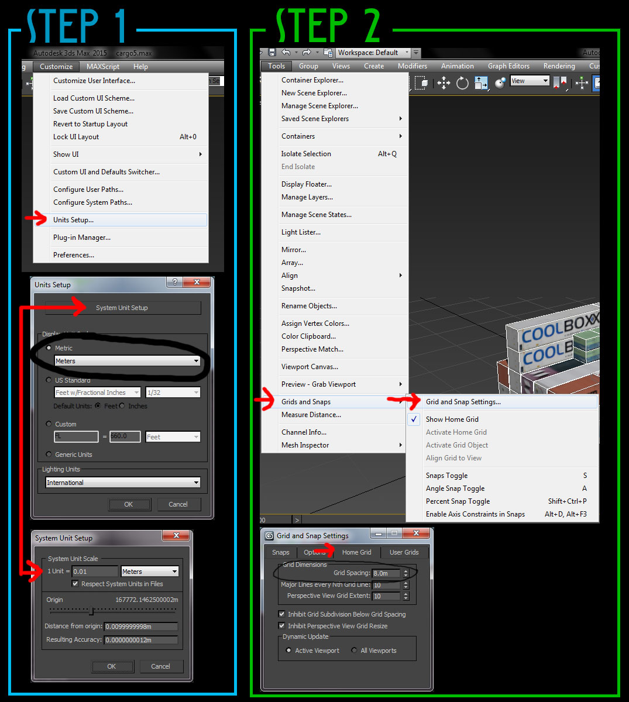Select the Metric radio button
The height and width of the screenshot is (702, 629).
coord(49,348)
